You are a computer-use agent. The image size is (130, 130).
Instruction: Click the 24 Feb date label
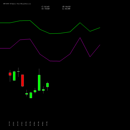9,123
